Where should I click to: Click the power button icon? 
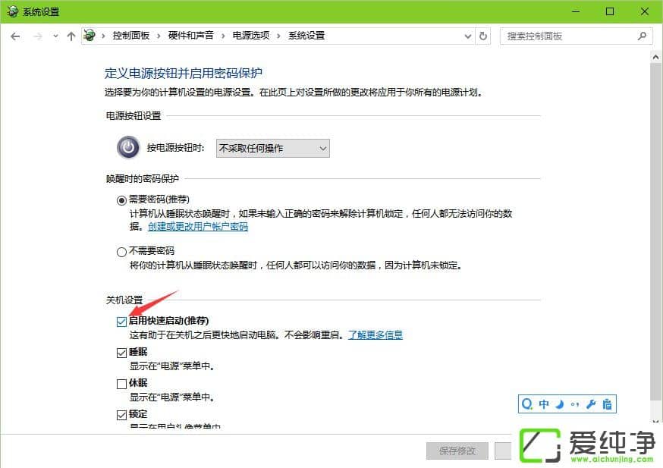pyautogui.click(x=127, y=148)
